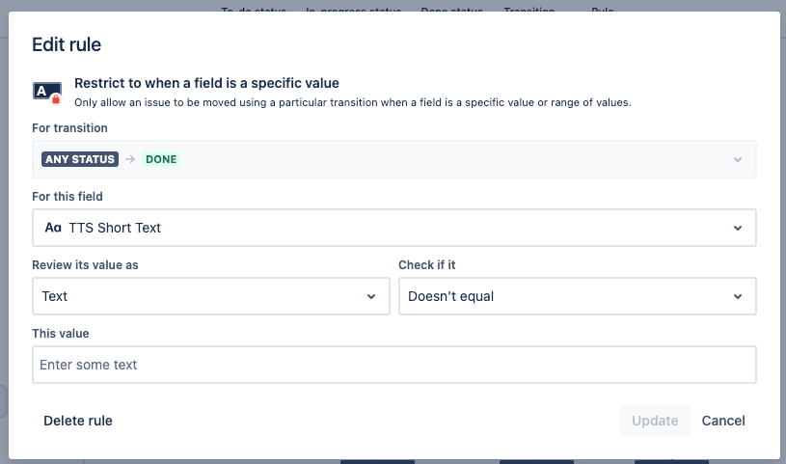Image resolution: width=786 pixels, height=464 pixels.
Task: Click the ANY STATUS lozenge
Action: [80, 159]
